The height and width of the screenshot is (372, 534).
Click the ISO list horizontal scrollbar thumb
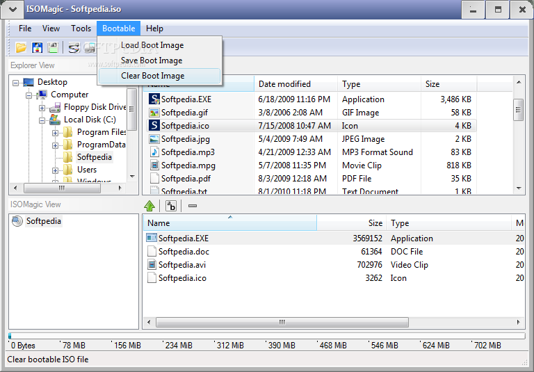[282, 322]
